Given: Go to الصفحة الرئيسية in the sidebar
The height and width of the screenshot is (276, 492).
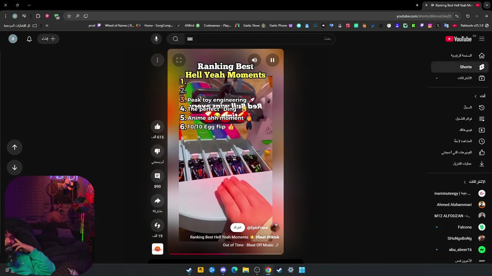Looking at the screenshot, I should (x=460, y=56).
